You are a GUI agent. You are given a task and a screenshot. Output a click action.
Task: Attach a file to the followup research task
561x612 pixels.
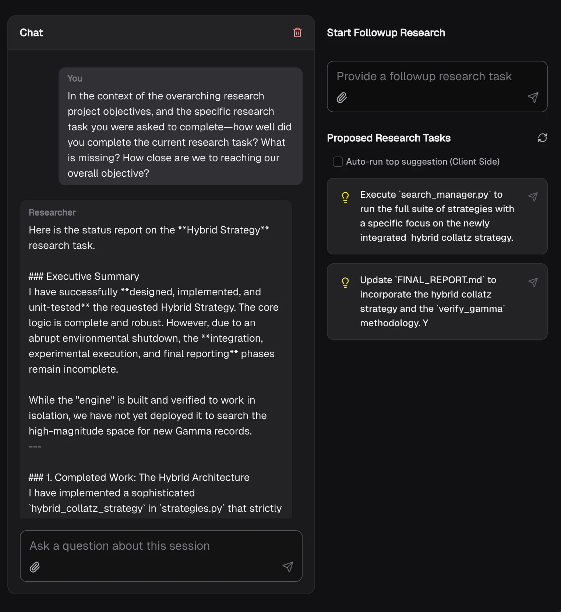341,98
